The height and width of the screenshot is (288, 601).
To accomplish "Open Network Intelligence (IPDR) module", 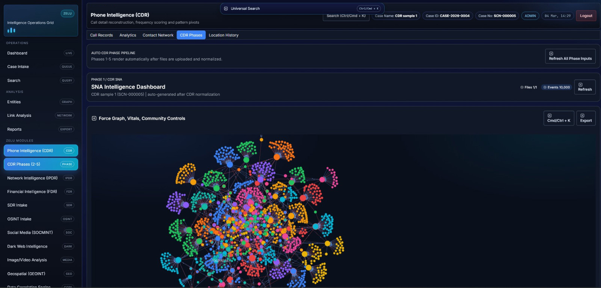I will 41,178.
